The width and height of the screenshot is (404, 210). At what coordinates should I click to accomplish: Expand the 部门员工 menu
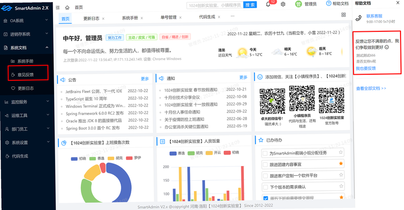[27, 129]
